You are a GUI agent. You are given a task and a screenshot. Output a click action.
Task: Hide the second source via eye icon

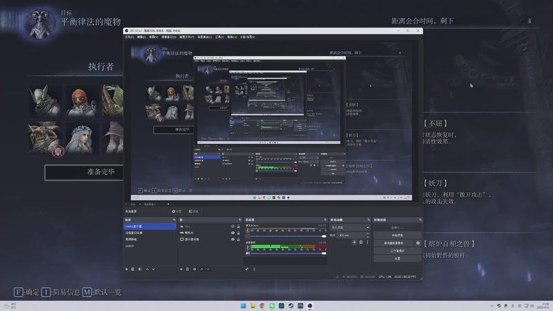point(233,233)
